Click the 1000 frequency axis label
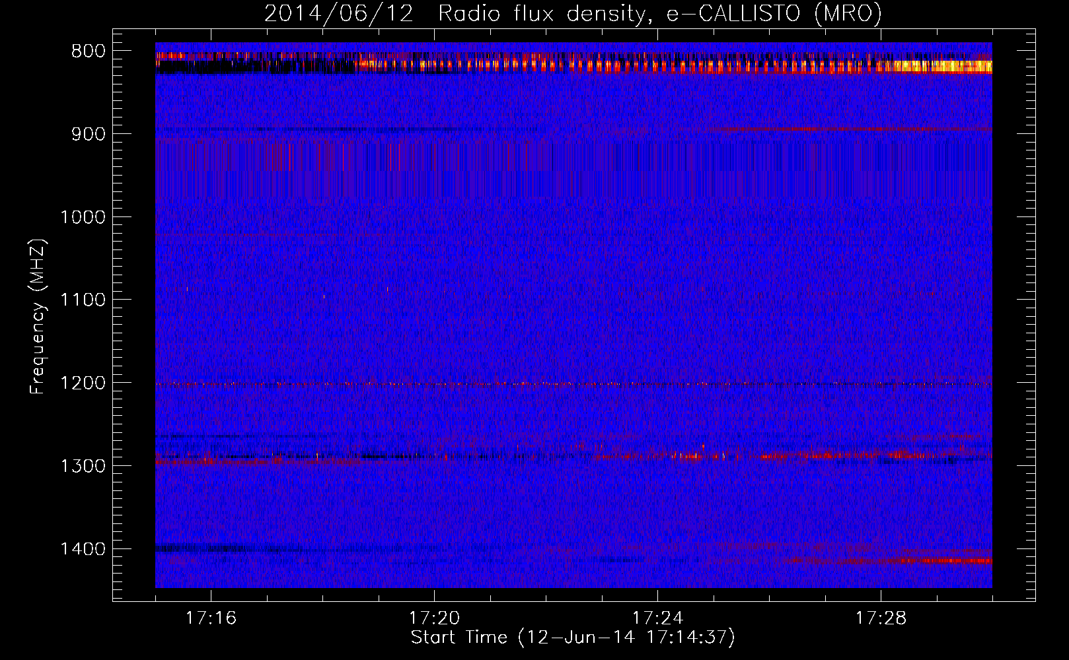The image size is (1069, 660). point(83,217)
